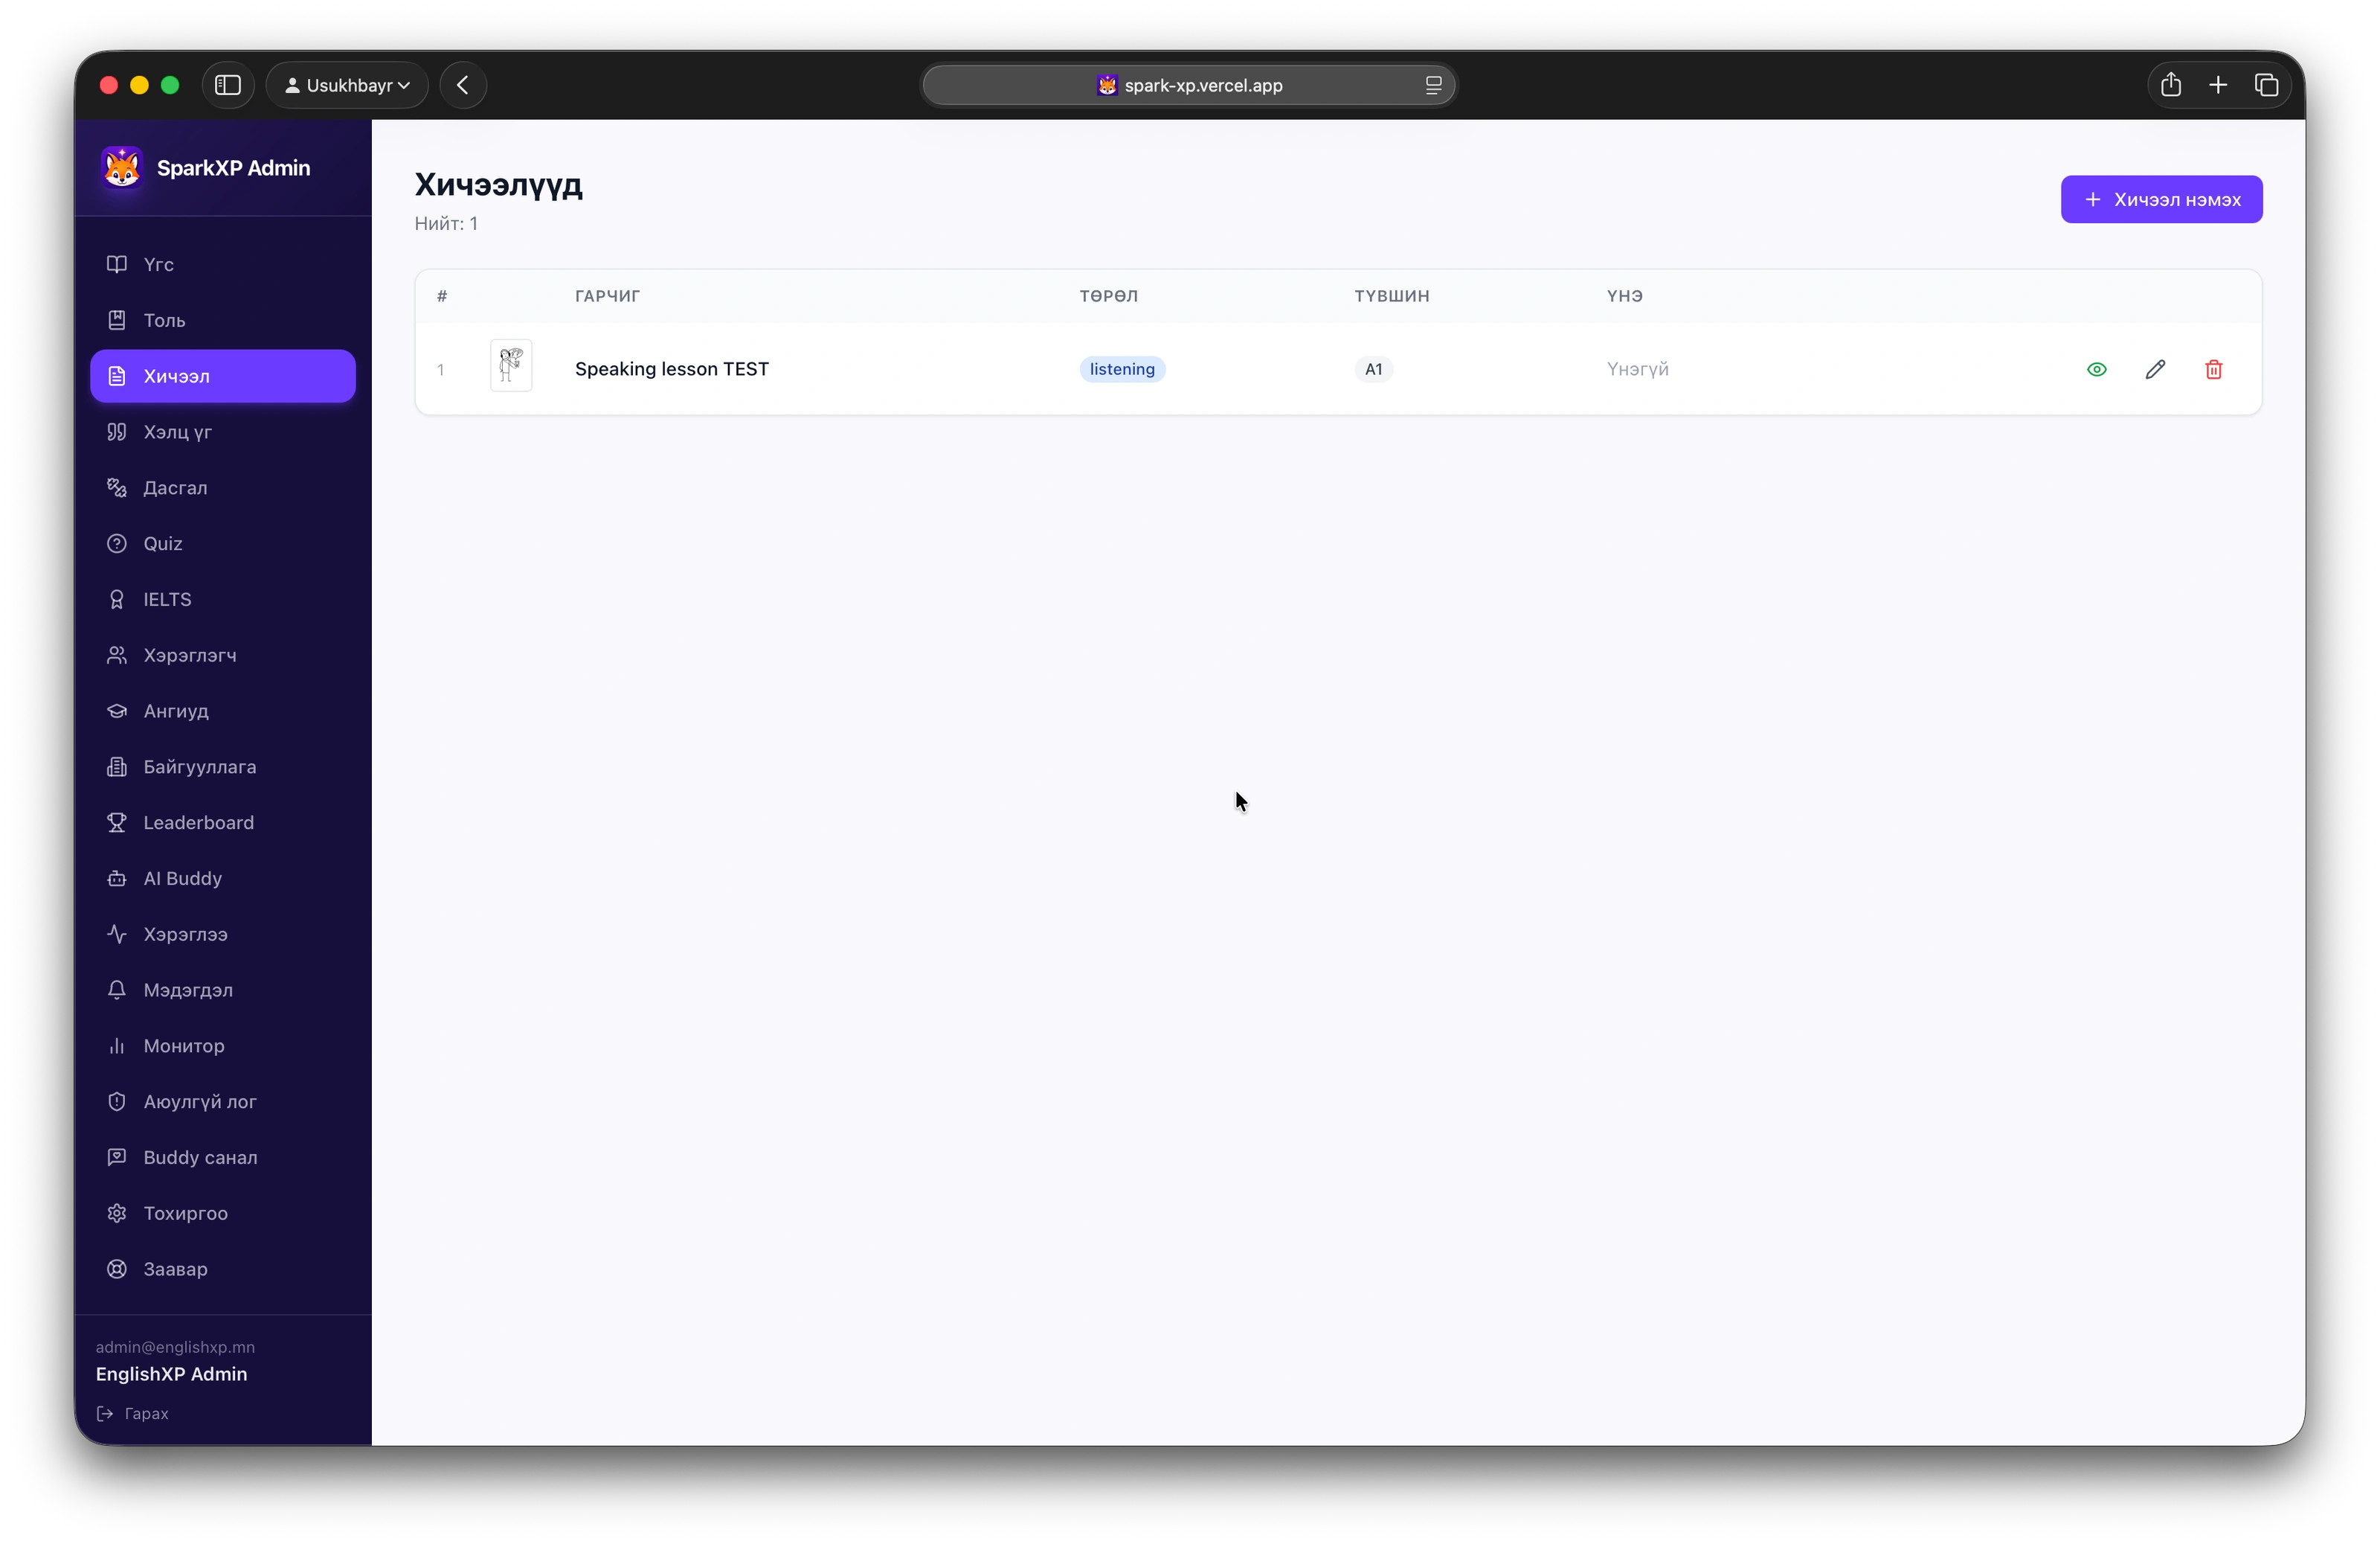Open Монитор monitoring page
The width and height of the screenshot is (2380, 1544).
(x=222, y=1045)
